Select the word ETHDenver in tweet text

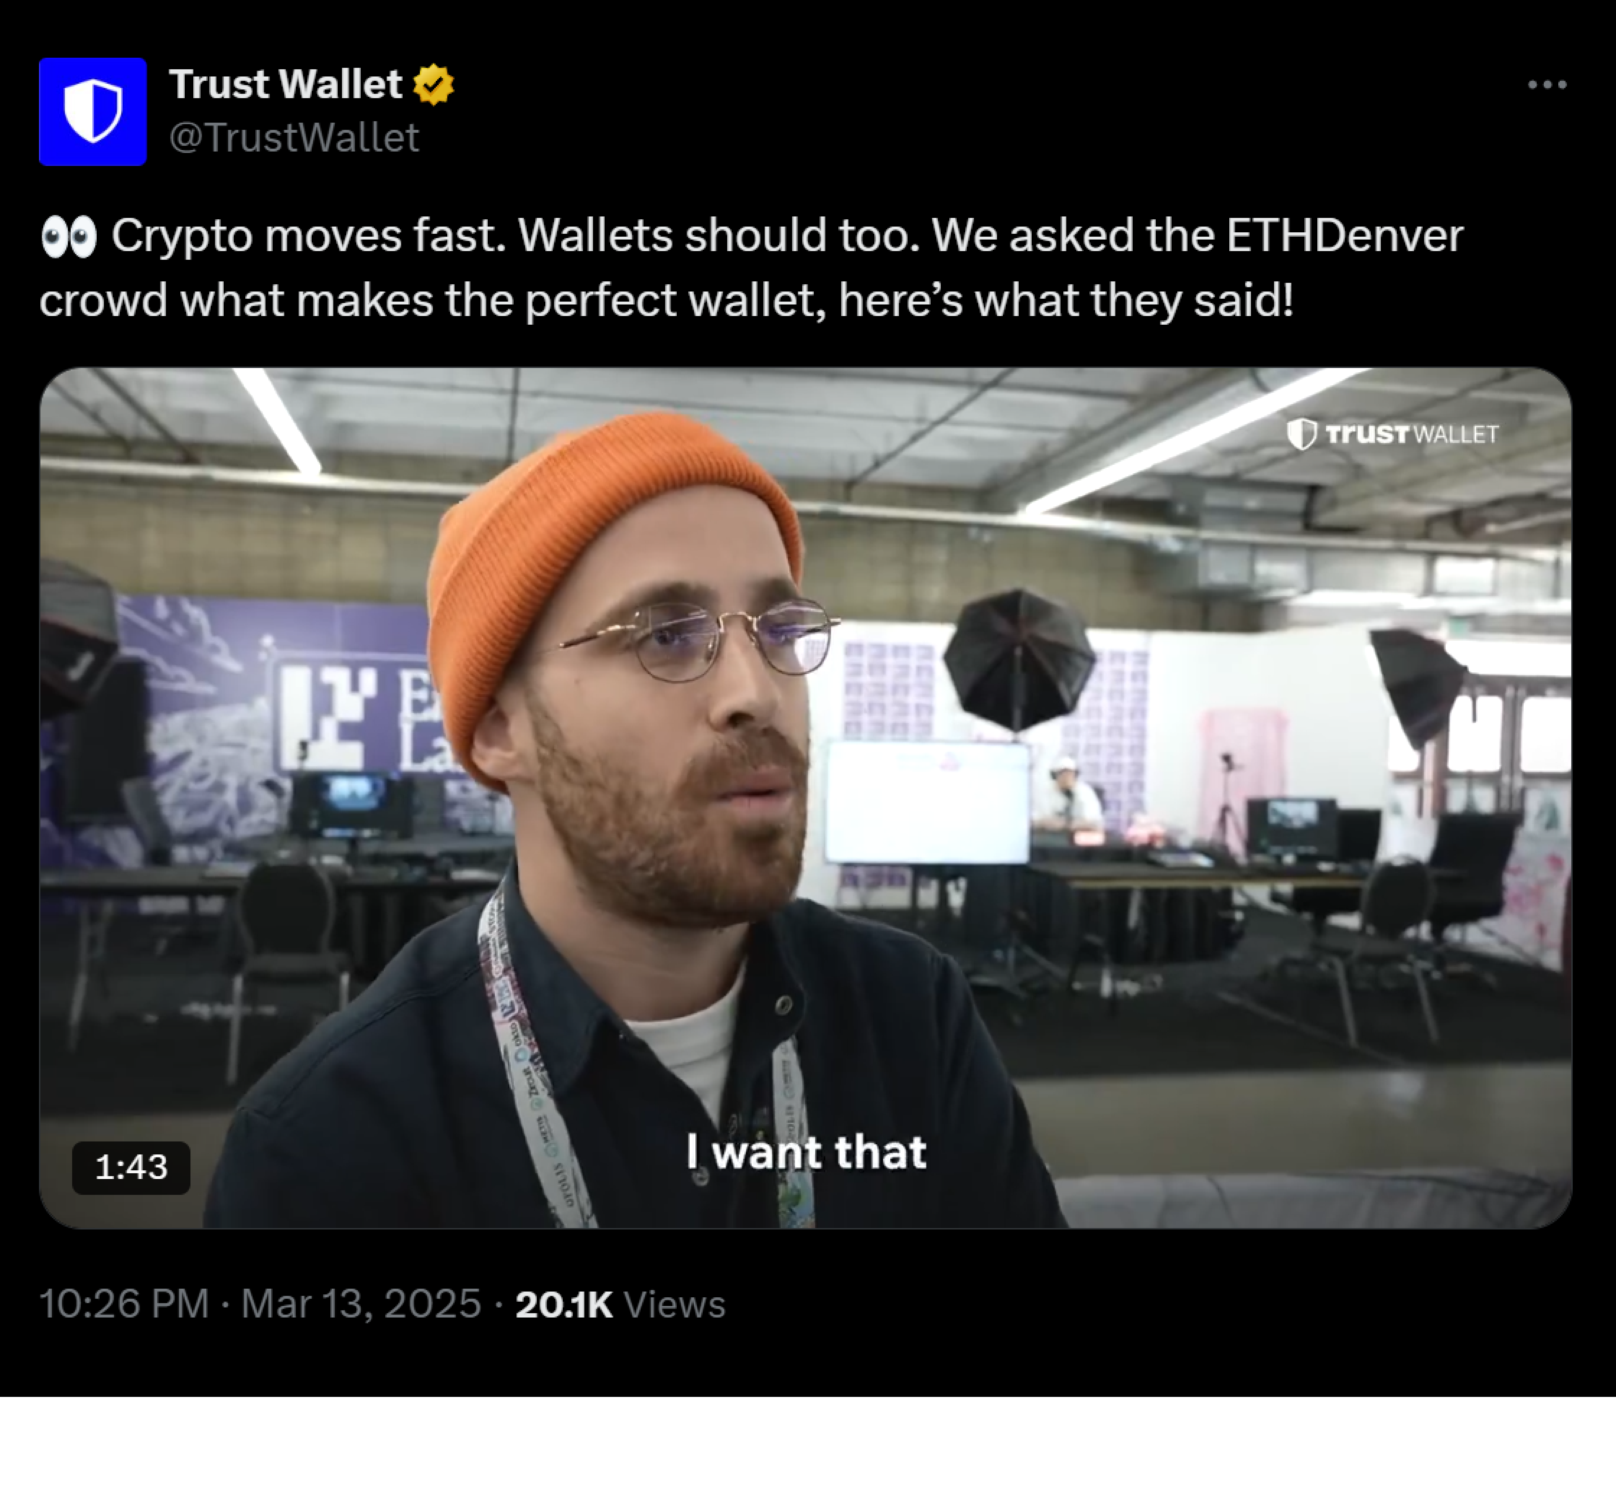1344,236
